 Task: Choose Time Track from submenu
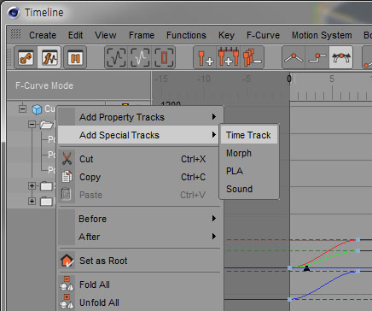(249, 135)
